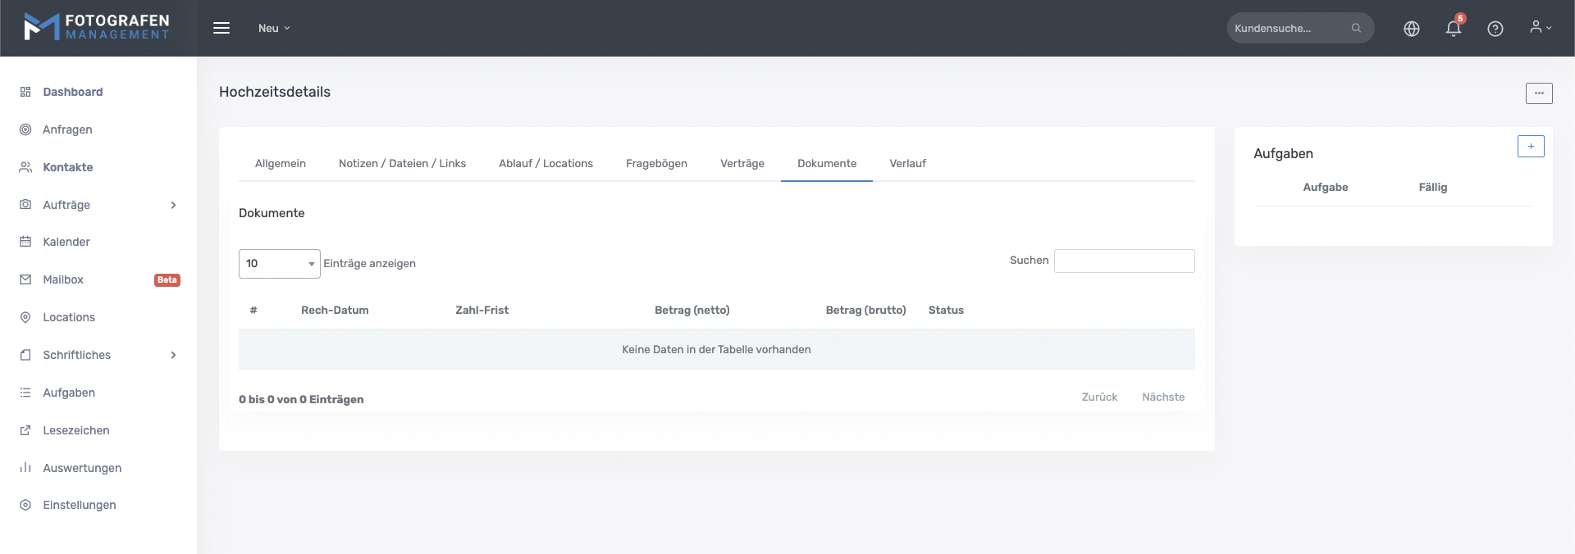Open the Neu dropdown menu
Screen dimensions: 1575x554
point(274,28)
